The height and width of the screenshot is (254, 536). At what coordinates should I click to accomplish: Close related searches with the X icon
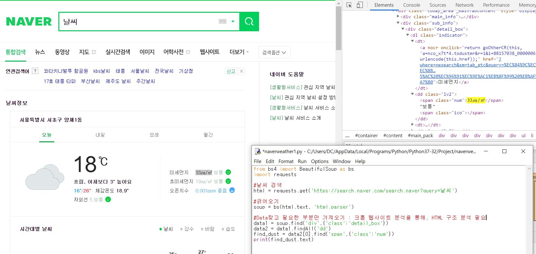pyautogui.click(x=242, y=71)
